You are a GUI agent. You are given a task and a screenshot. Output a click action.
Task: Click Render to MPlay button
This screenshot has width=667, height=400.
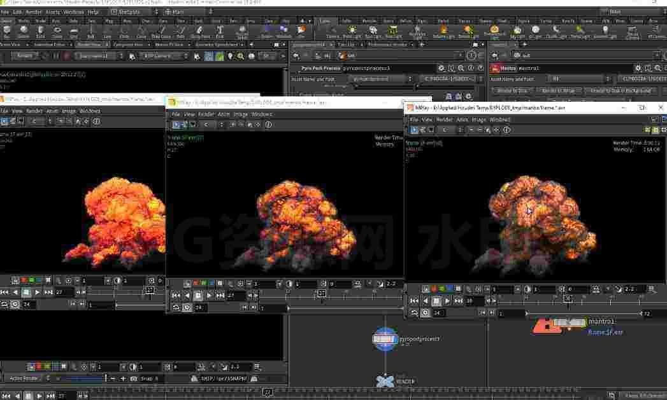point(558,90)
